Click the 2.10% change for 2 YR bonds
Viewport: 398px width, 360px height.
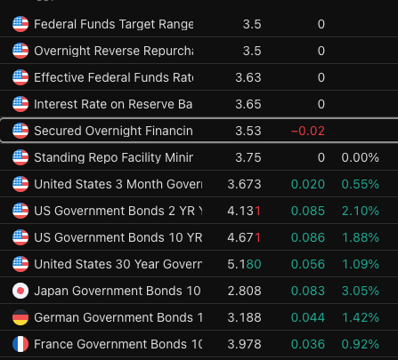[361, 211]
